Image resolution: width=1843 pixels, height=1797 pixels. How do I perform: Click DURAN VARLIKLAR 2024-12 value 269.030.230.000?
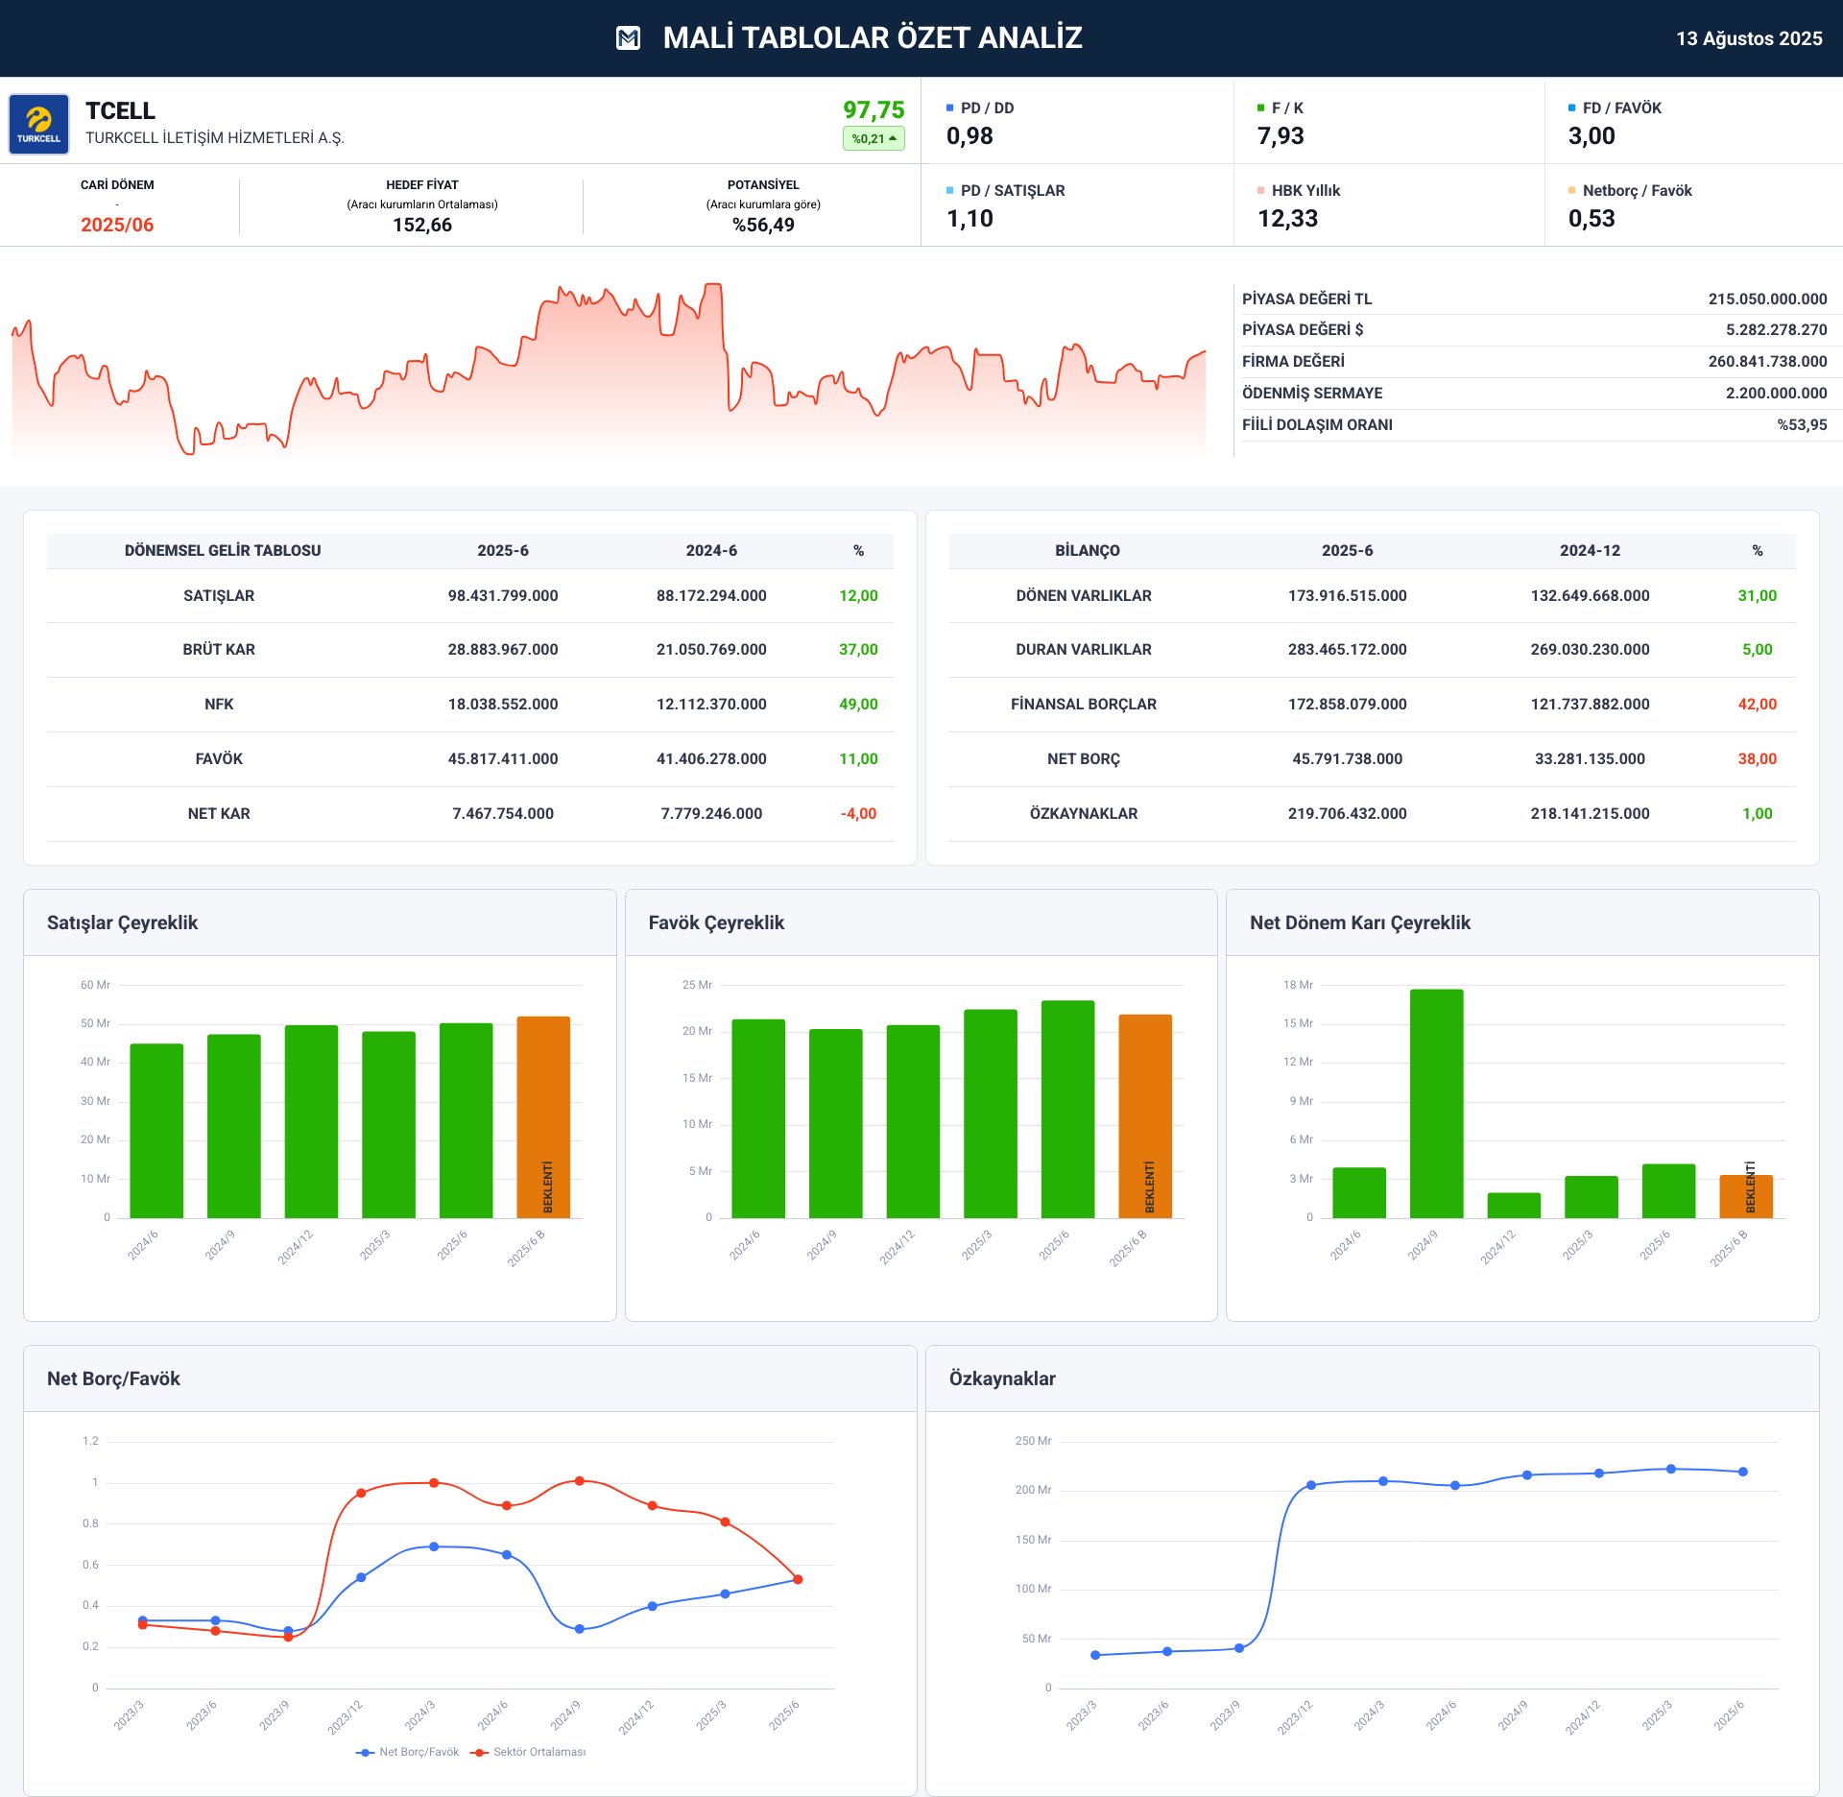click(1590, 649)
